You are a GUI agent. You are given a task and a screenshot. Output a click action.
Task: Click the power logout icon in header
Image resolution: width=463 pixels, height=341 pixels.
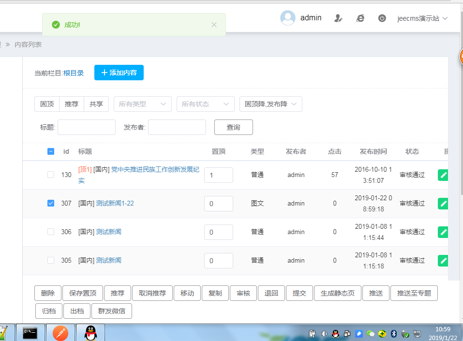pyautogui.click(x=382, y=18)
